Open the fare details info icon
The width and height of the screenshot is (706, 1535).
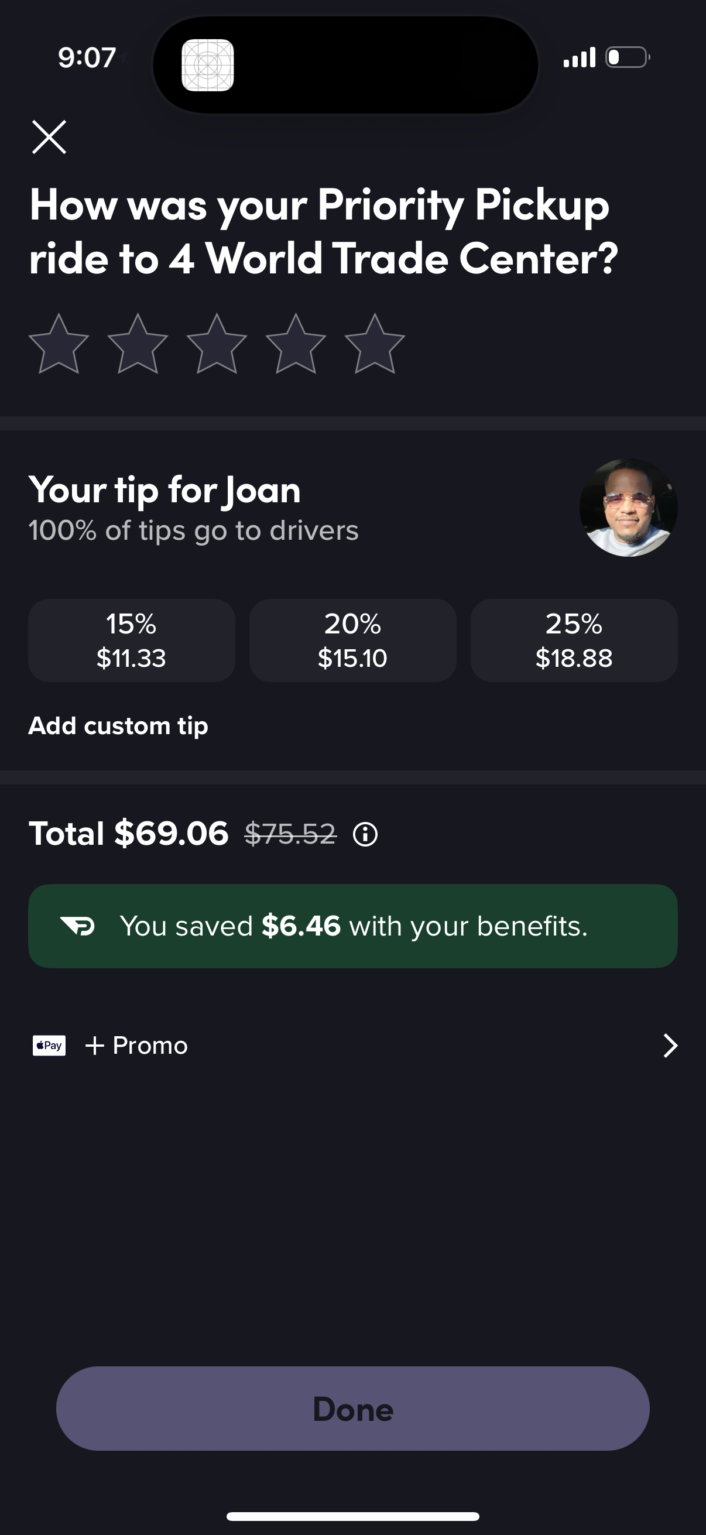[x=365, y=834]
